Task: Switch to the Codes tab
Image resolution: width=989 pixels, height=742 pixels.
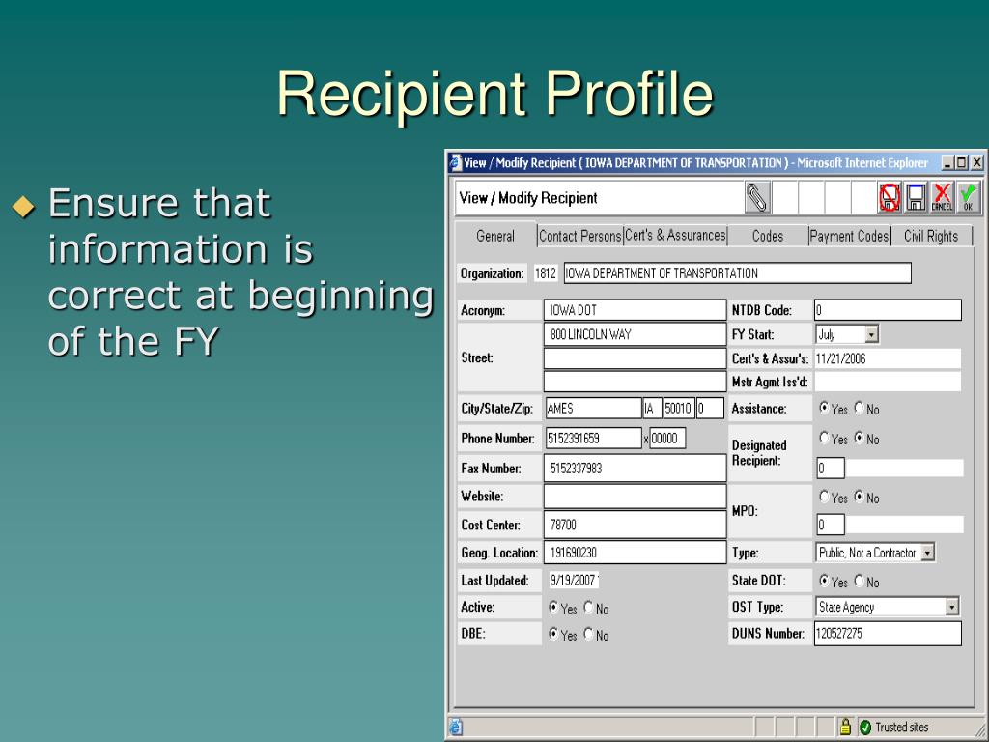Action: coord(768,236)
